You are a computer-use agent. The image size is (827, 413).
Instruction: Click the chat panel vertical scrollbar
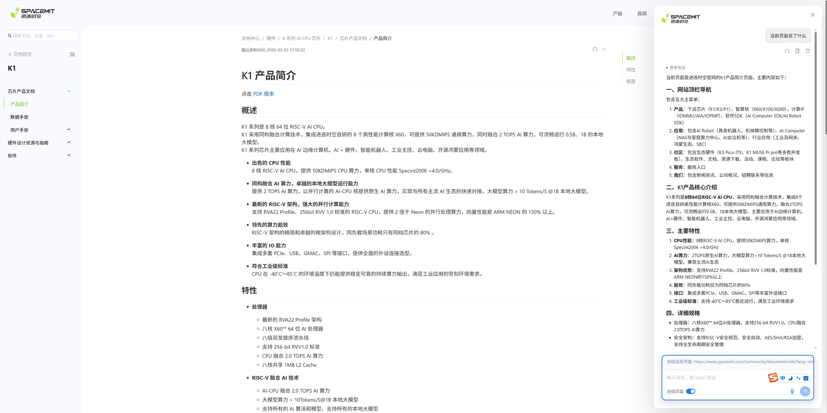click(815, 86)
